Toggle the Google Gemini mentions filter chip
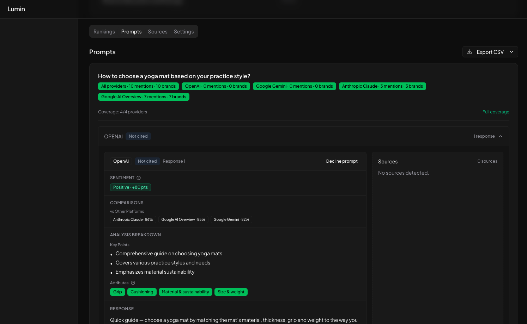 [294, 86]
